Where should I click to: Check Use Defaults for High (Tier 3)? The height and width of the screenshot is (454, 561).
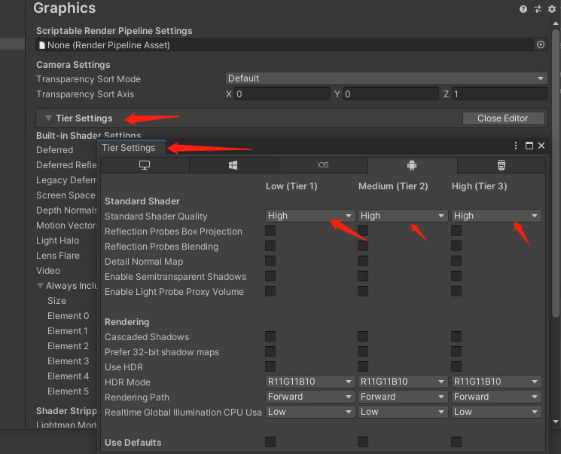pos(456,442)
